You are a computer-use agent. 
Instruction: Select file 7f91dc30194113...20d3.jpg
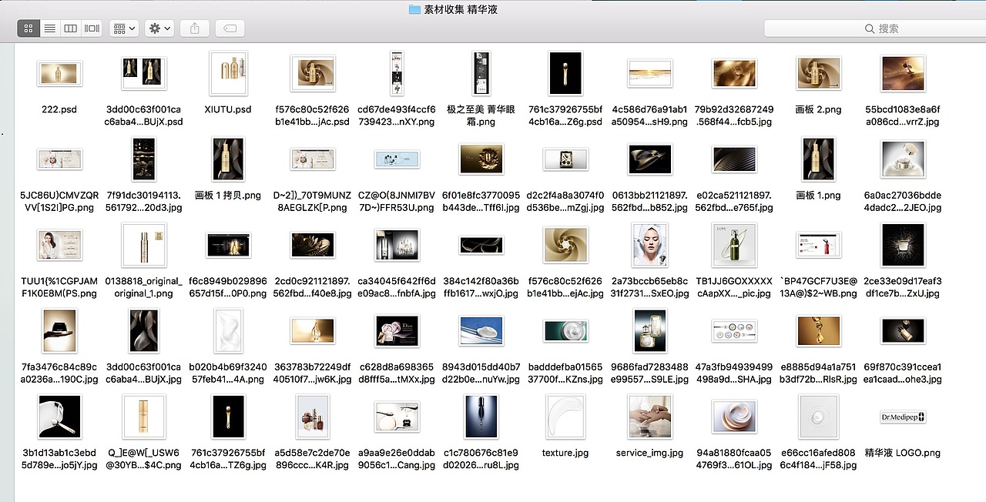pyautogui.click(x=144, y=159)
